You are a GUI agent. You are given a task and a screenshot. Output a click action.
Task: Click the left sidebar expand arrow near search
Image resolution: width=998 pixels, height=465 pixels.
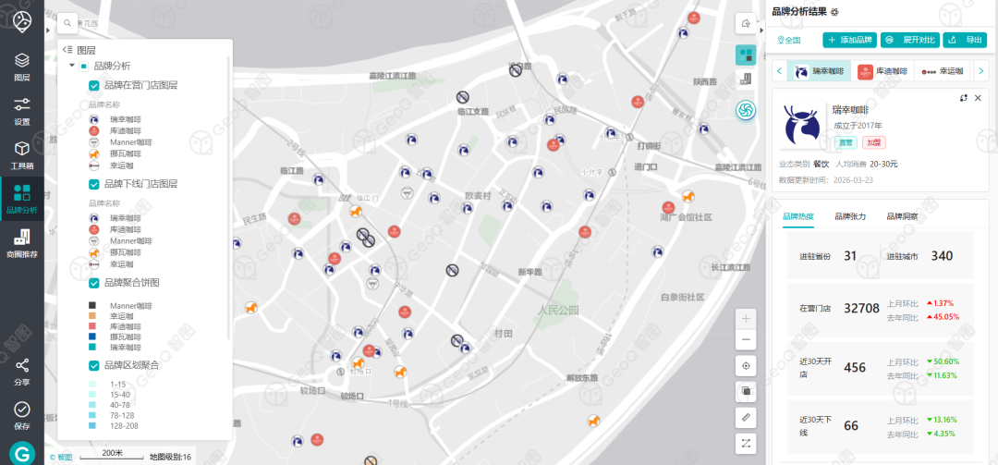click(x=48, y=30)
